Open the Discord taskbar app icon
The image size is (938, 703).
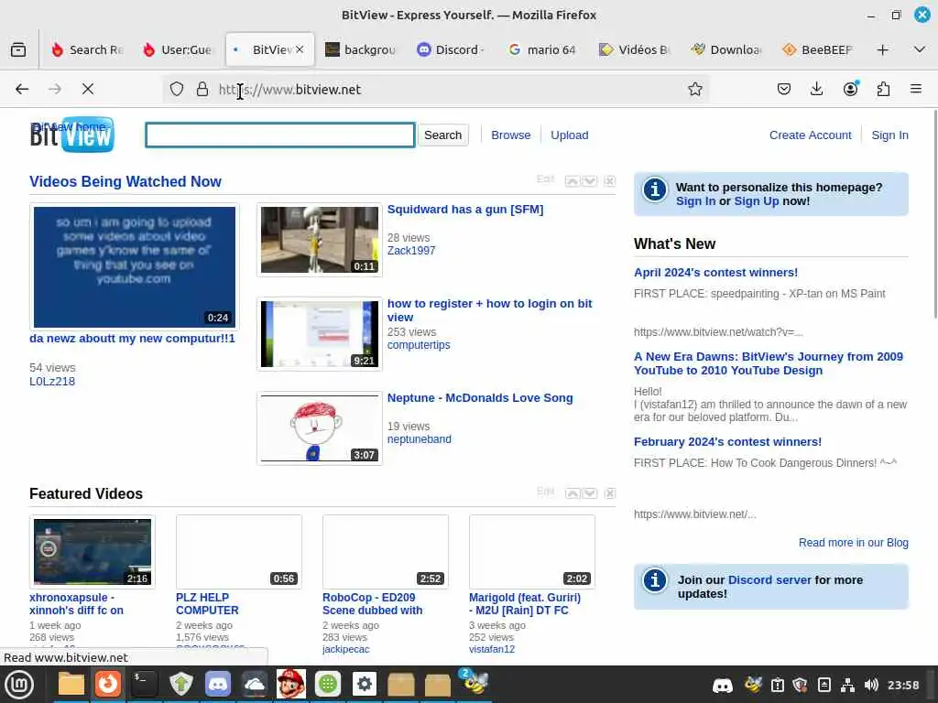[x=218, y=685]
